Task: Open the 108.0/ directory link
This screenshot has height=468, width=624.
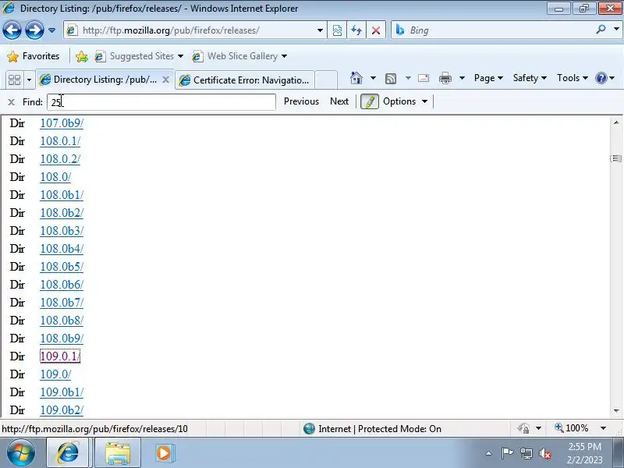Action: (55, 177)
